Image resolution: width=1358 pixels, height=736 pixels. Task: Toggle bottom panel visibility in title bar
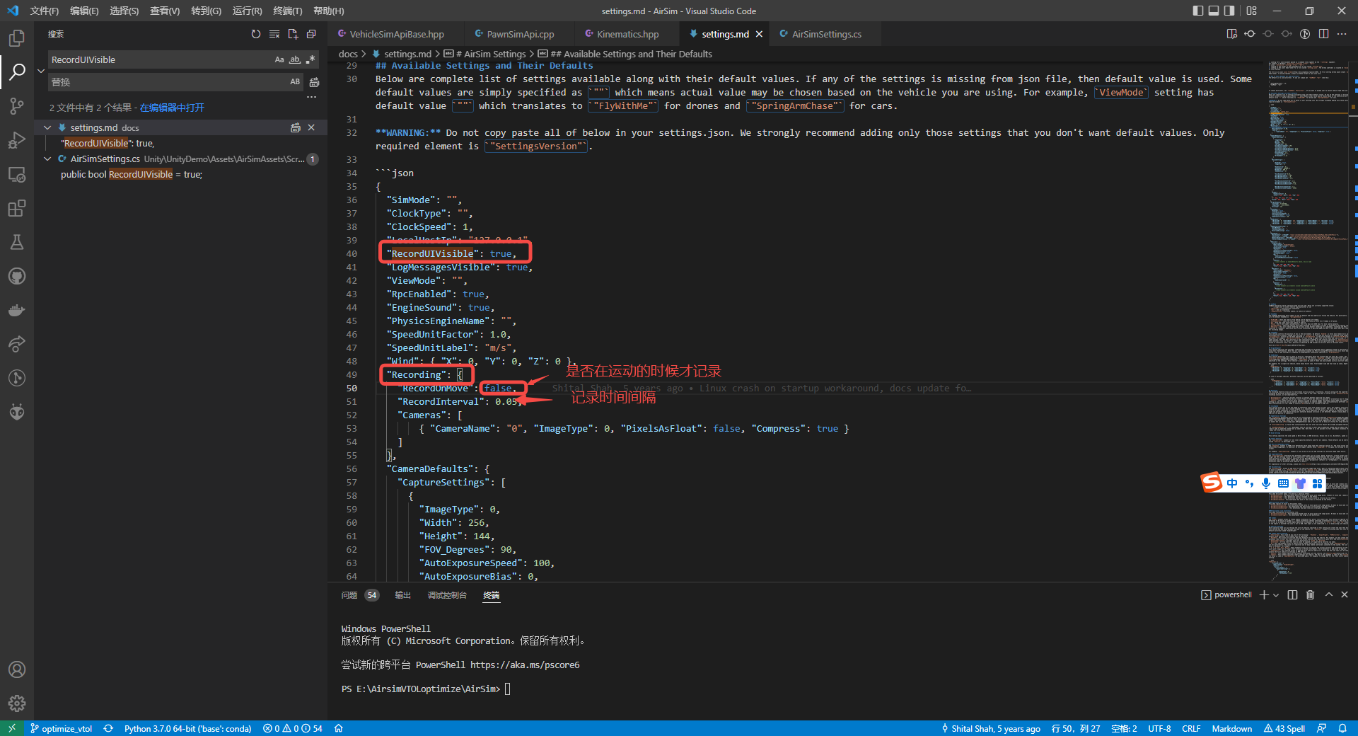[x=1214, y=11]
